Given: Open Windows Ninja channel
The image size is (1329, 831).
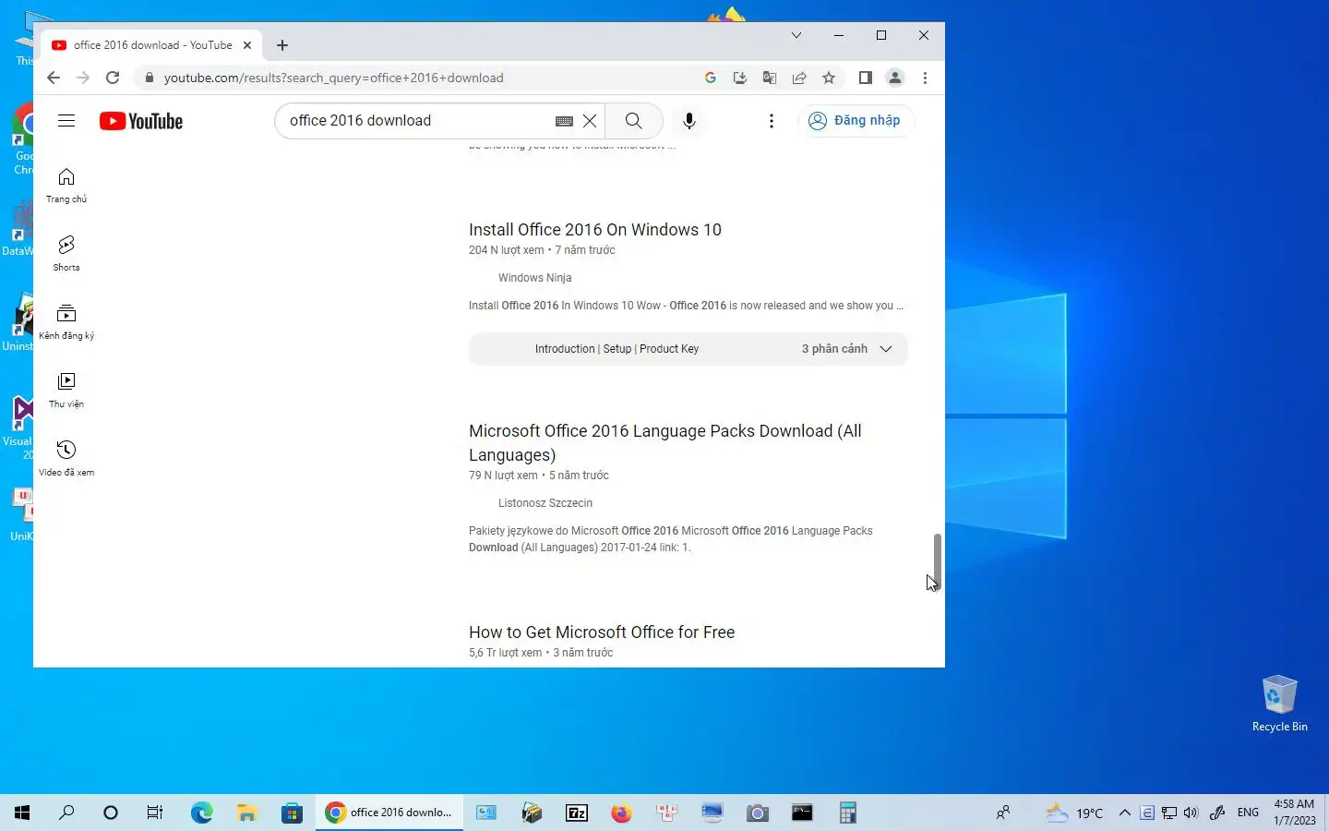Looking at the screenshot, I should 534,278.
